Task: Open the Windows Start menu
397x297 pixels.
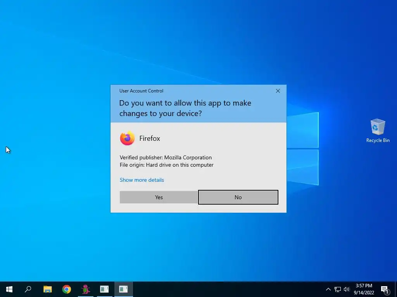Action: tap(9, 289)
